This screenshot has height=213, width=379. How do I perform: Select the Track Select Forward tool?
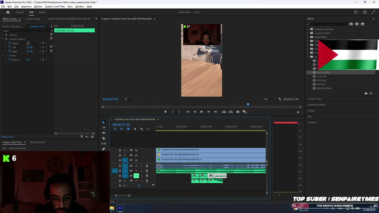pos(103,128)
